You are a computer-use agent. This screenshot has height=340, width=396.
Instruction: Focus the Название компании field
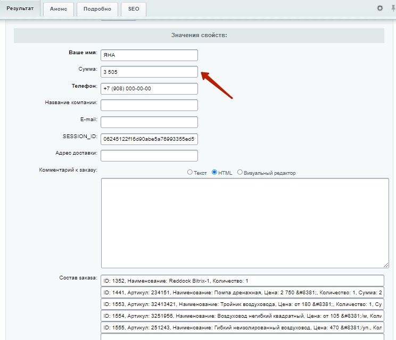(x=149, y=105)
